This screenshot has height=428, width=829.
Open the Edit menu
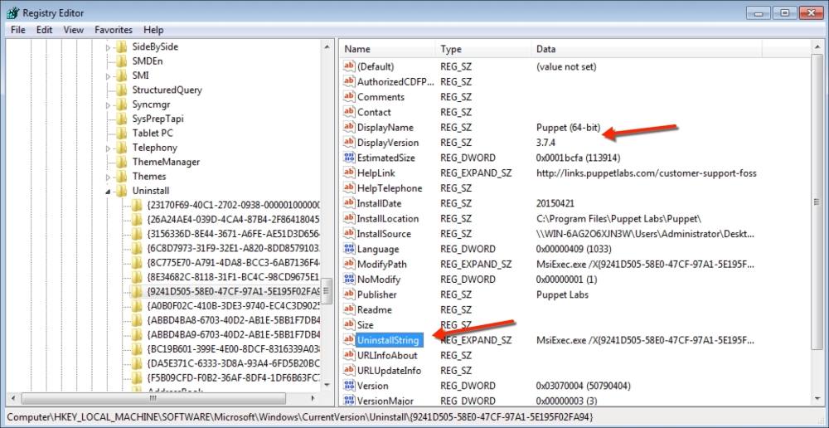point(44,30)
